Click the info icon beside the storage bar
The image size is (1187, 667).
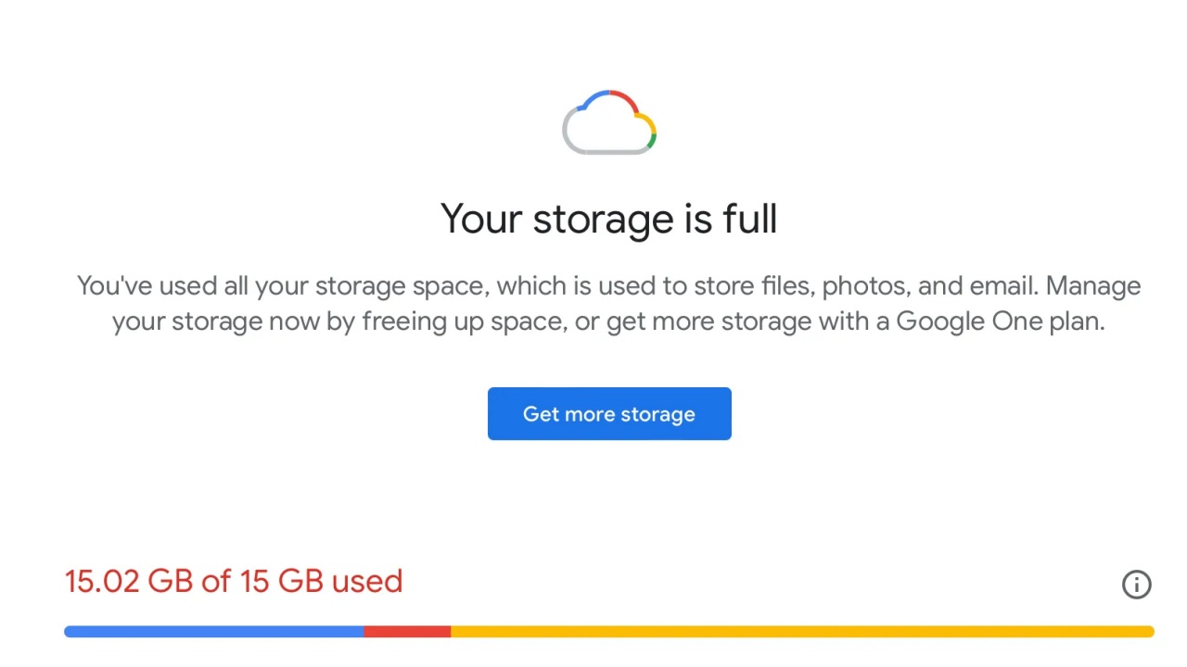pyautogui.click(x=1137, y=585)
